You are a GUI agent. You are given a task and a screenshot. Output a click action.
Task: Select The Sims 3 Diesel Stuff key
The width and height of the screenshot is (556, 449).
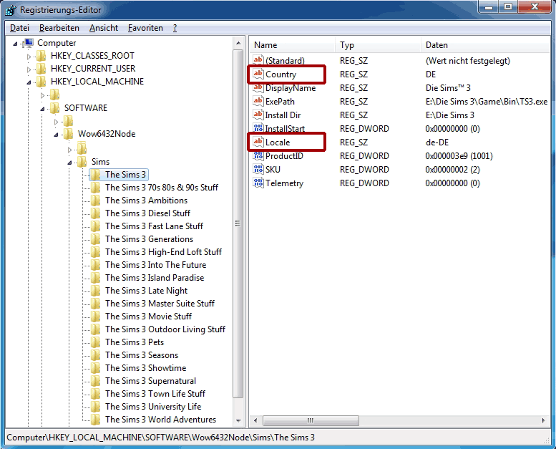click(x=147, y=213)
